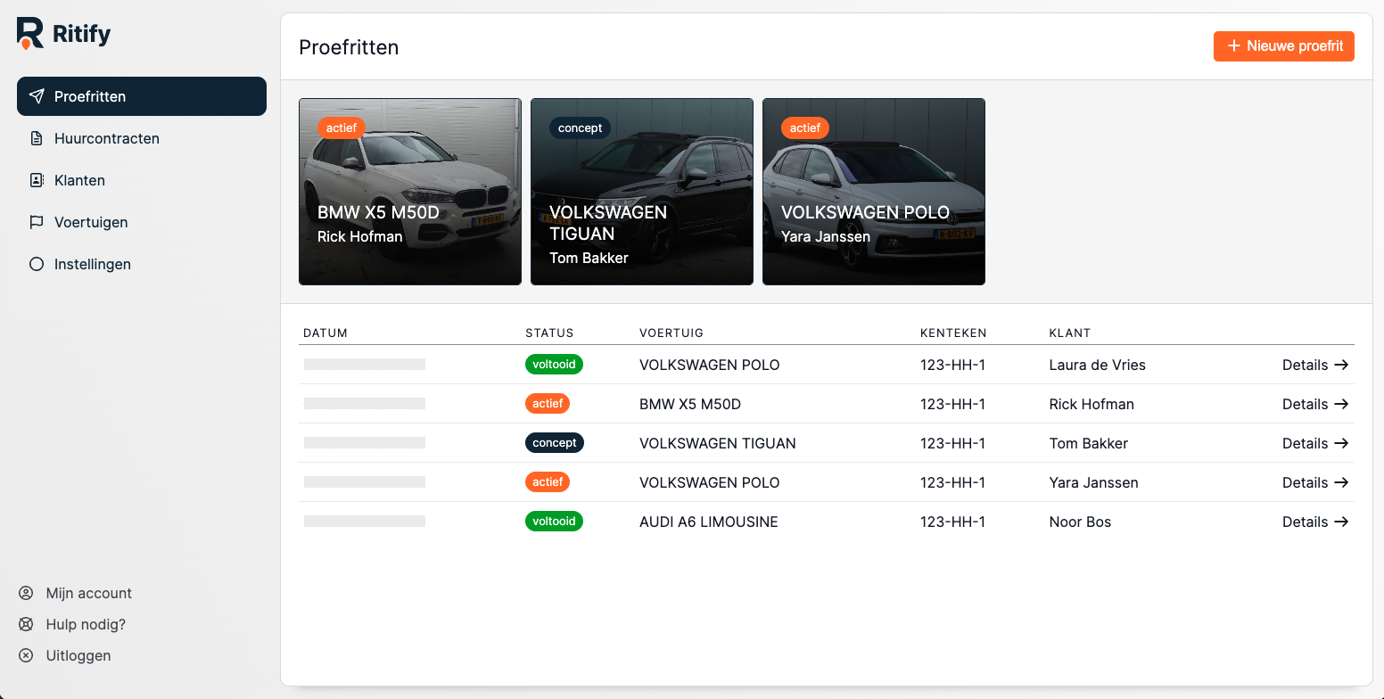Open Instellingen from the sidebar

tap(142, 264)
